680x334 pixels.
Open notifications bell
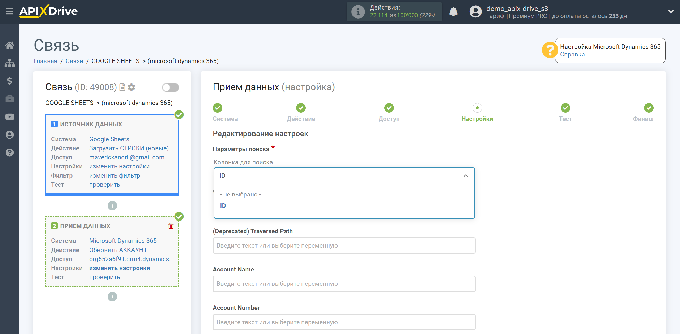point(453,12)
